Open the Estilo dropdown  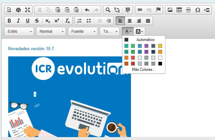(x=19, y=31)
